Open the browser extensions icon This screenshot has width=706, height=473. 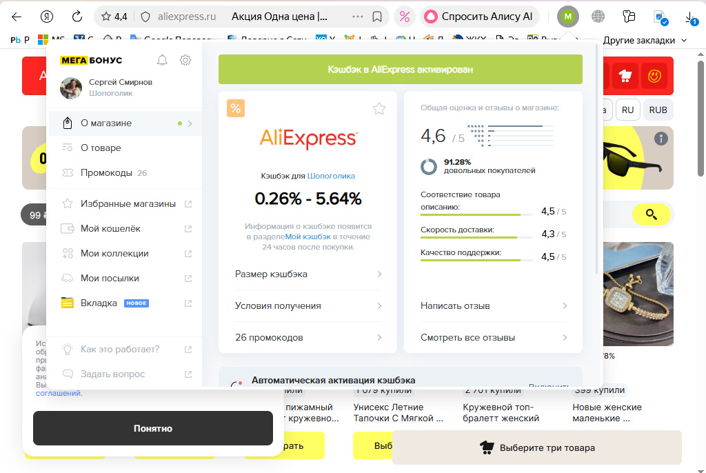629,17
